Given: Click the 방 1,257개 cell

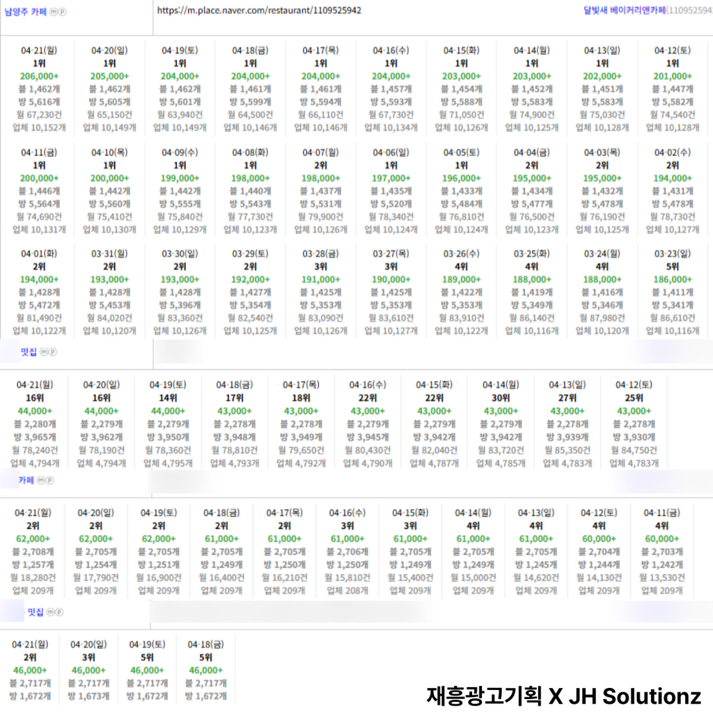Looking at the screenshot, I should point(33,565).
